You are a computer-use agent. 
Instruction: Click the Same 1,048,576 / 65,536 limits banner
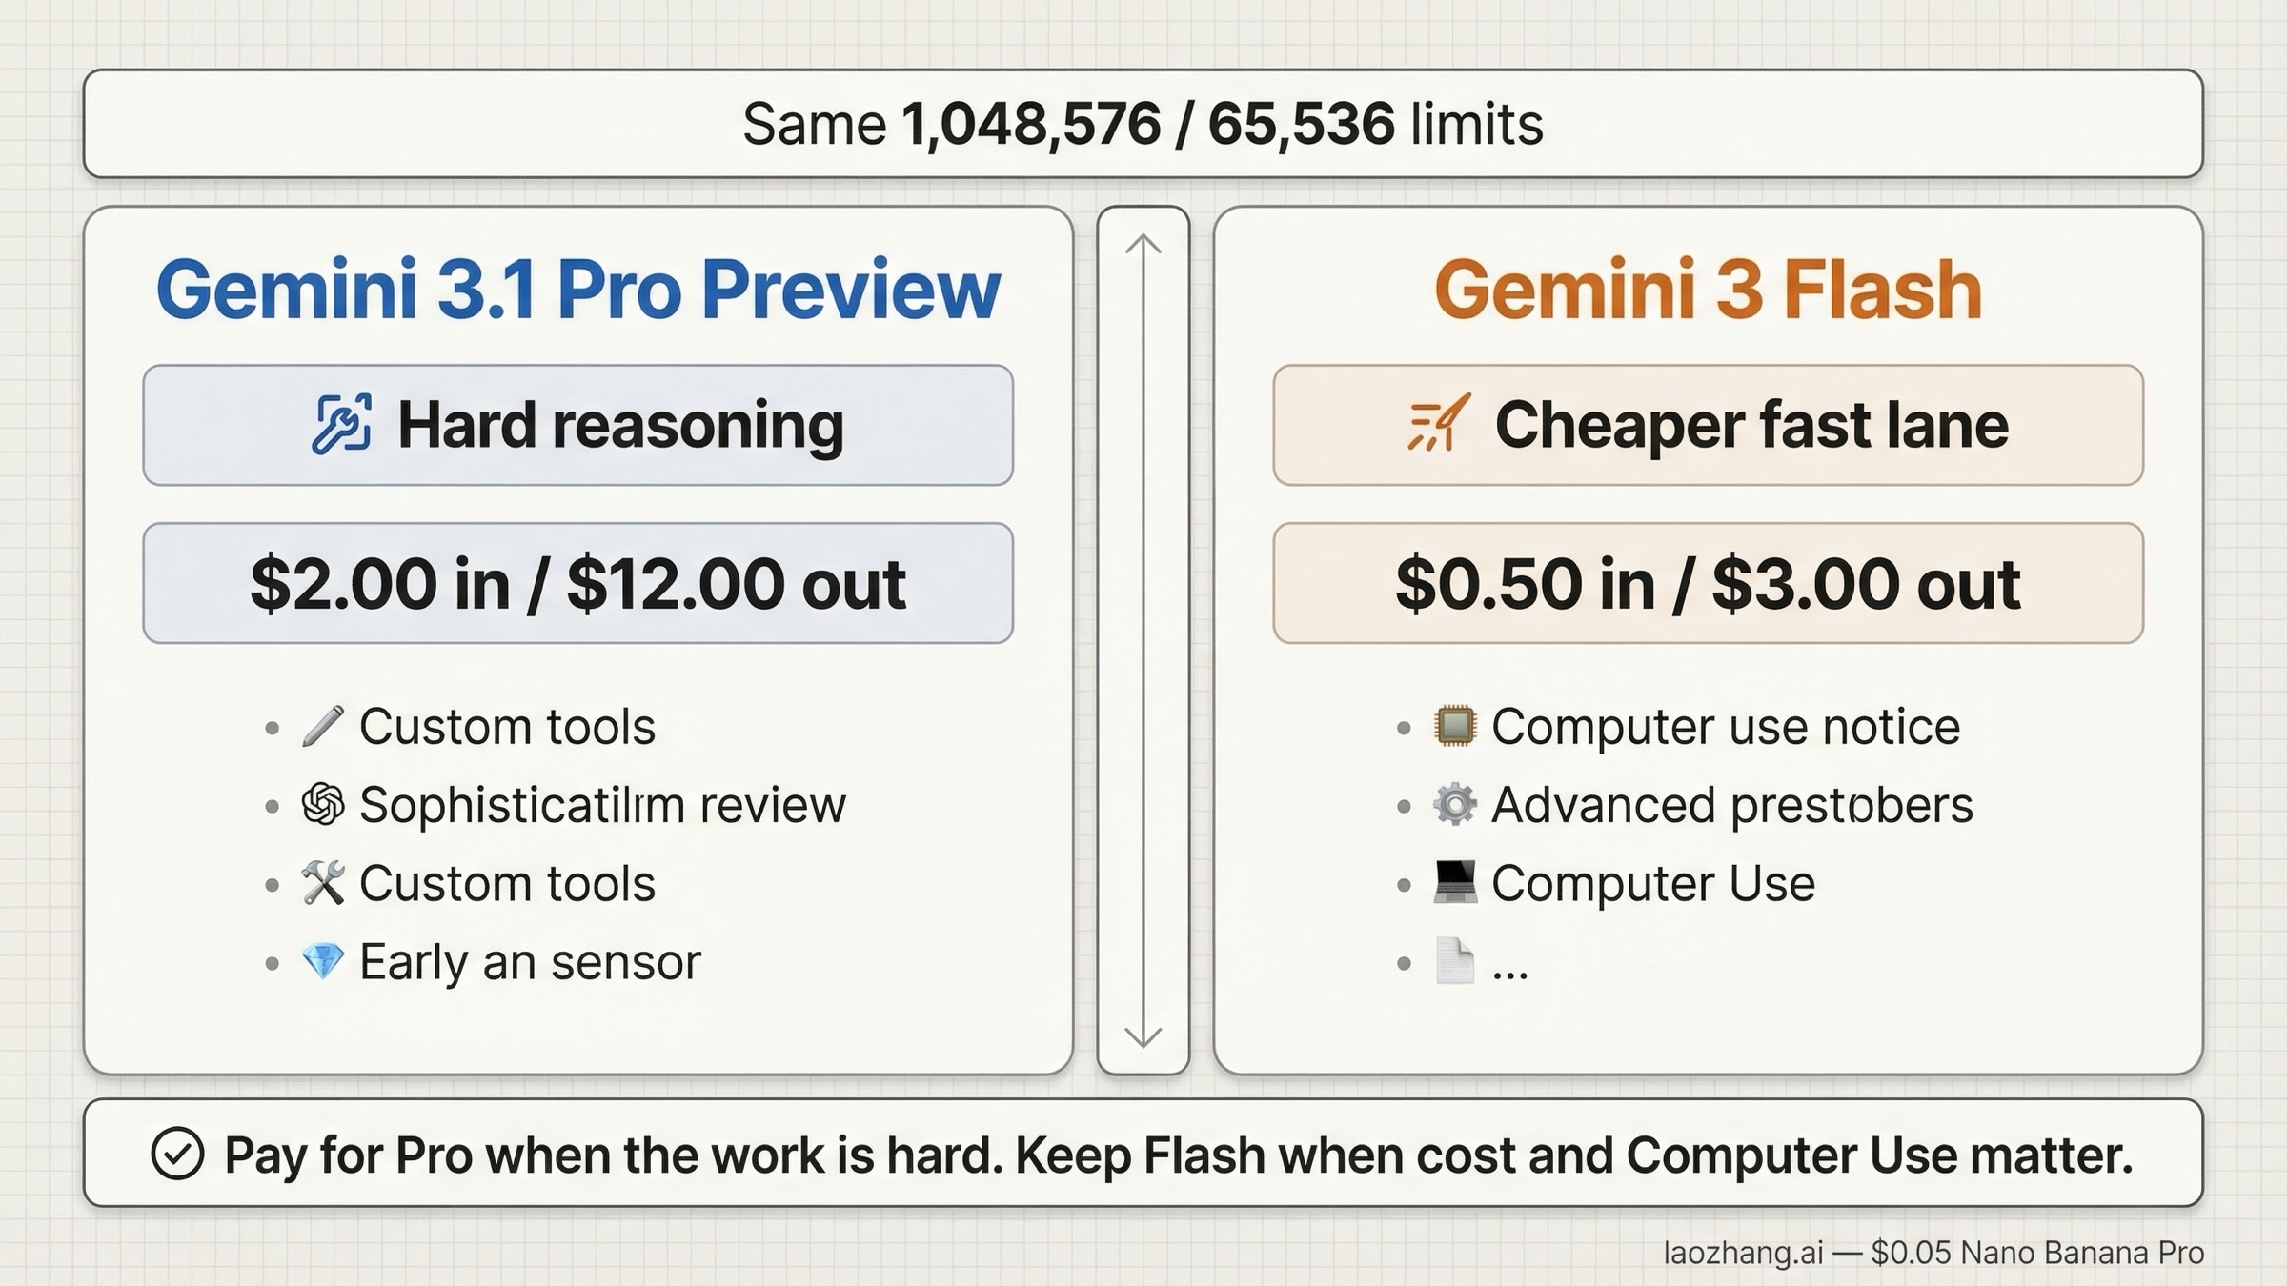point(1143,124)
